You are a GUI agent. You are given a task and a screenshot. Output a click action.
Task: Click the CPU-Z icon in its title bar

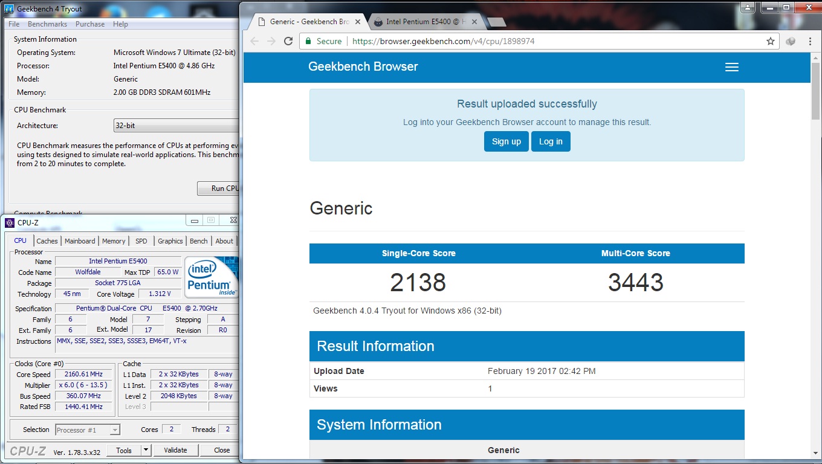point(10,222)
